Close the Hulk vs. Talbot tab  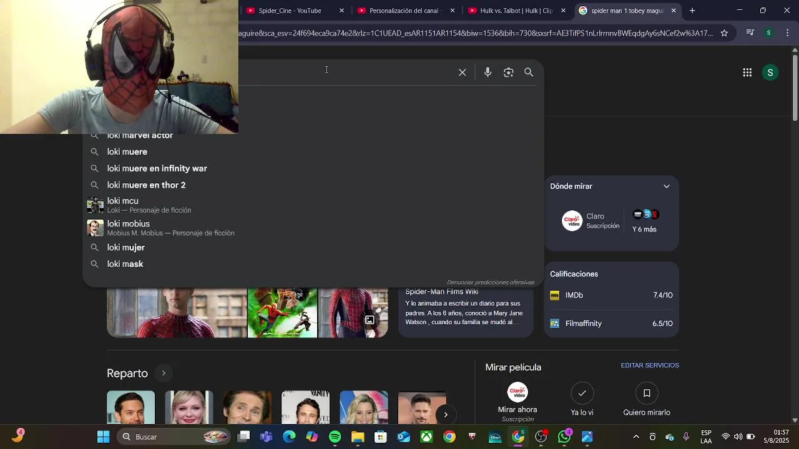point(563,11)
